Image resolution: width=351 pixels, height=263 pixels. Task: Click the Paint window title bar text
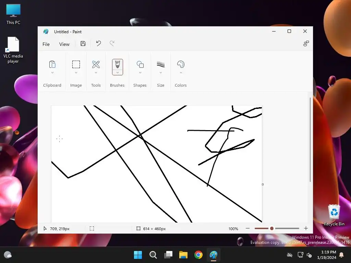coord(68,32)
